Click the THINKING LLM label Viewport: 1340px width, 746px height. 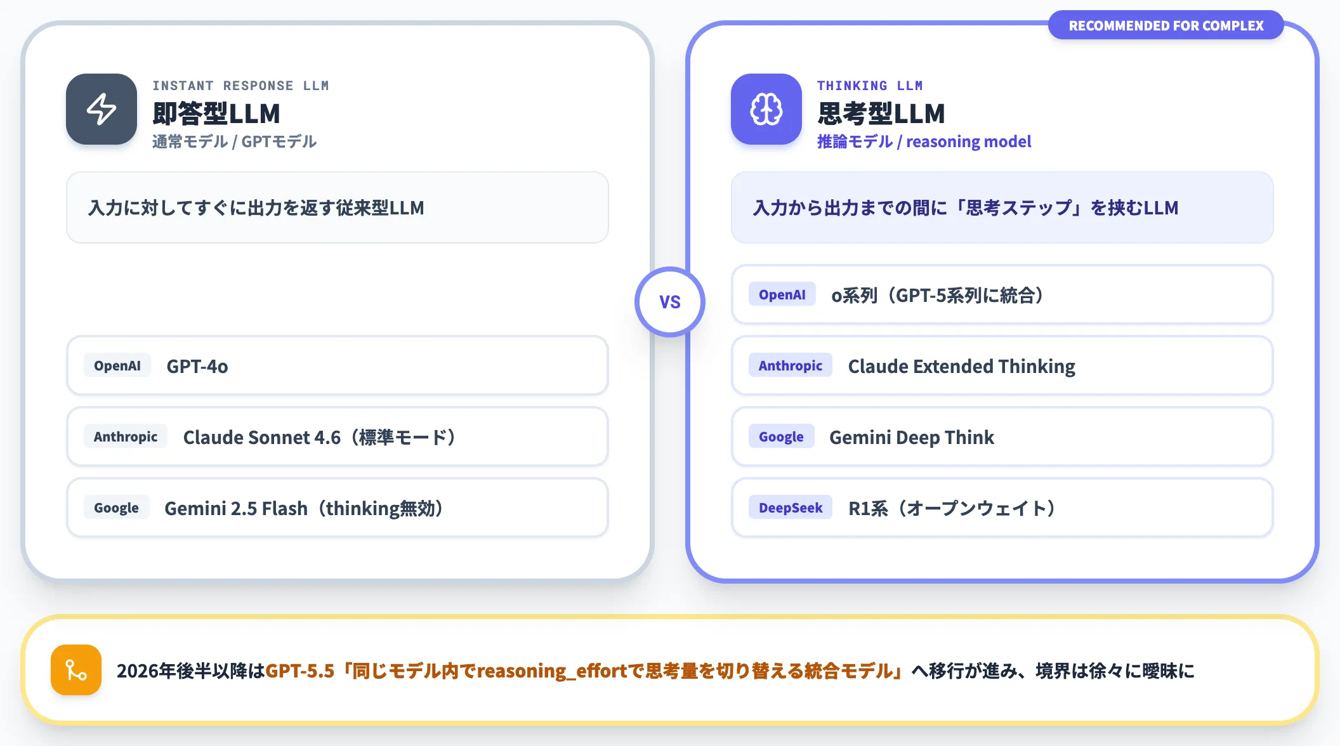870,86
